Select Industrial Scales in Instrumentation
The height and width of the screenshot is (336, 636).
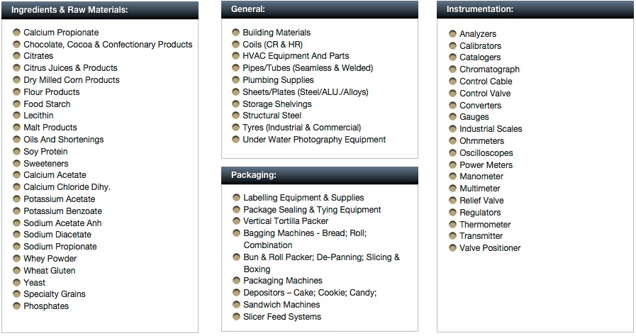coord(491,129)
